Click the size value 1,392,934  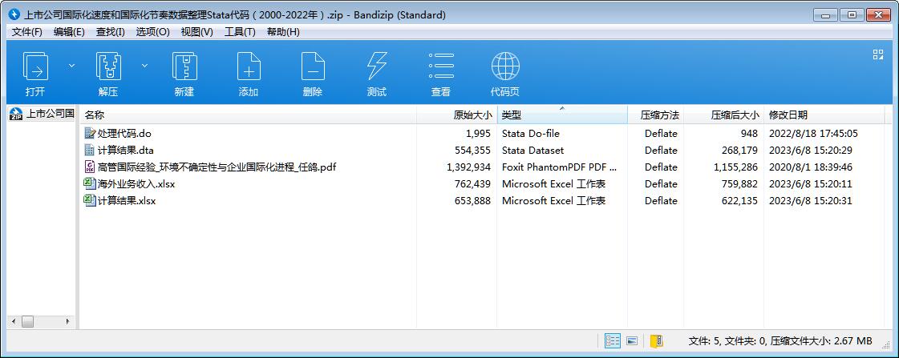tap(468, 167)
